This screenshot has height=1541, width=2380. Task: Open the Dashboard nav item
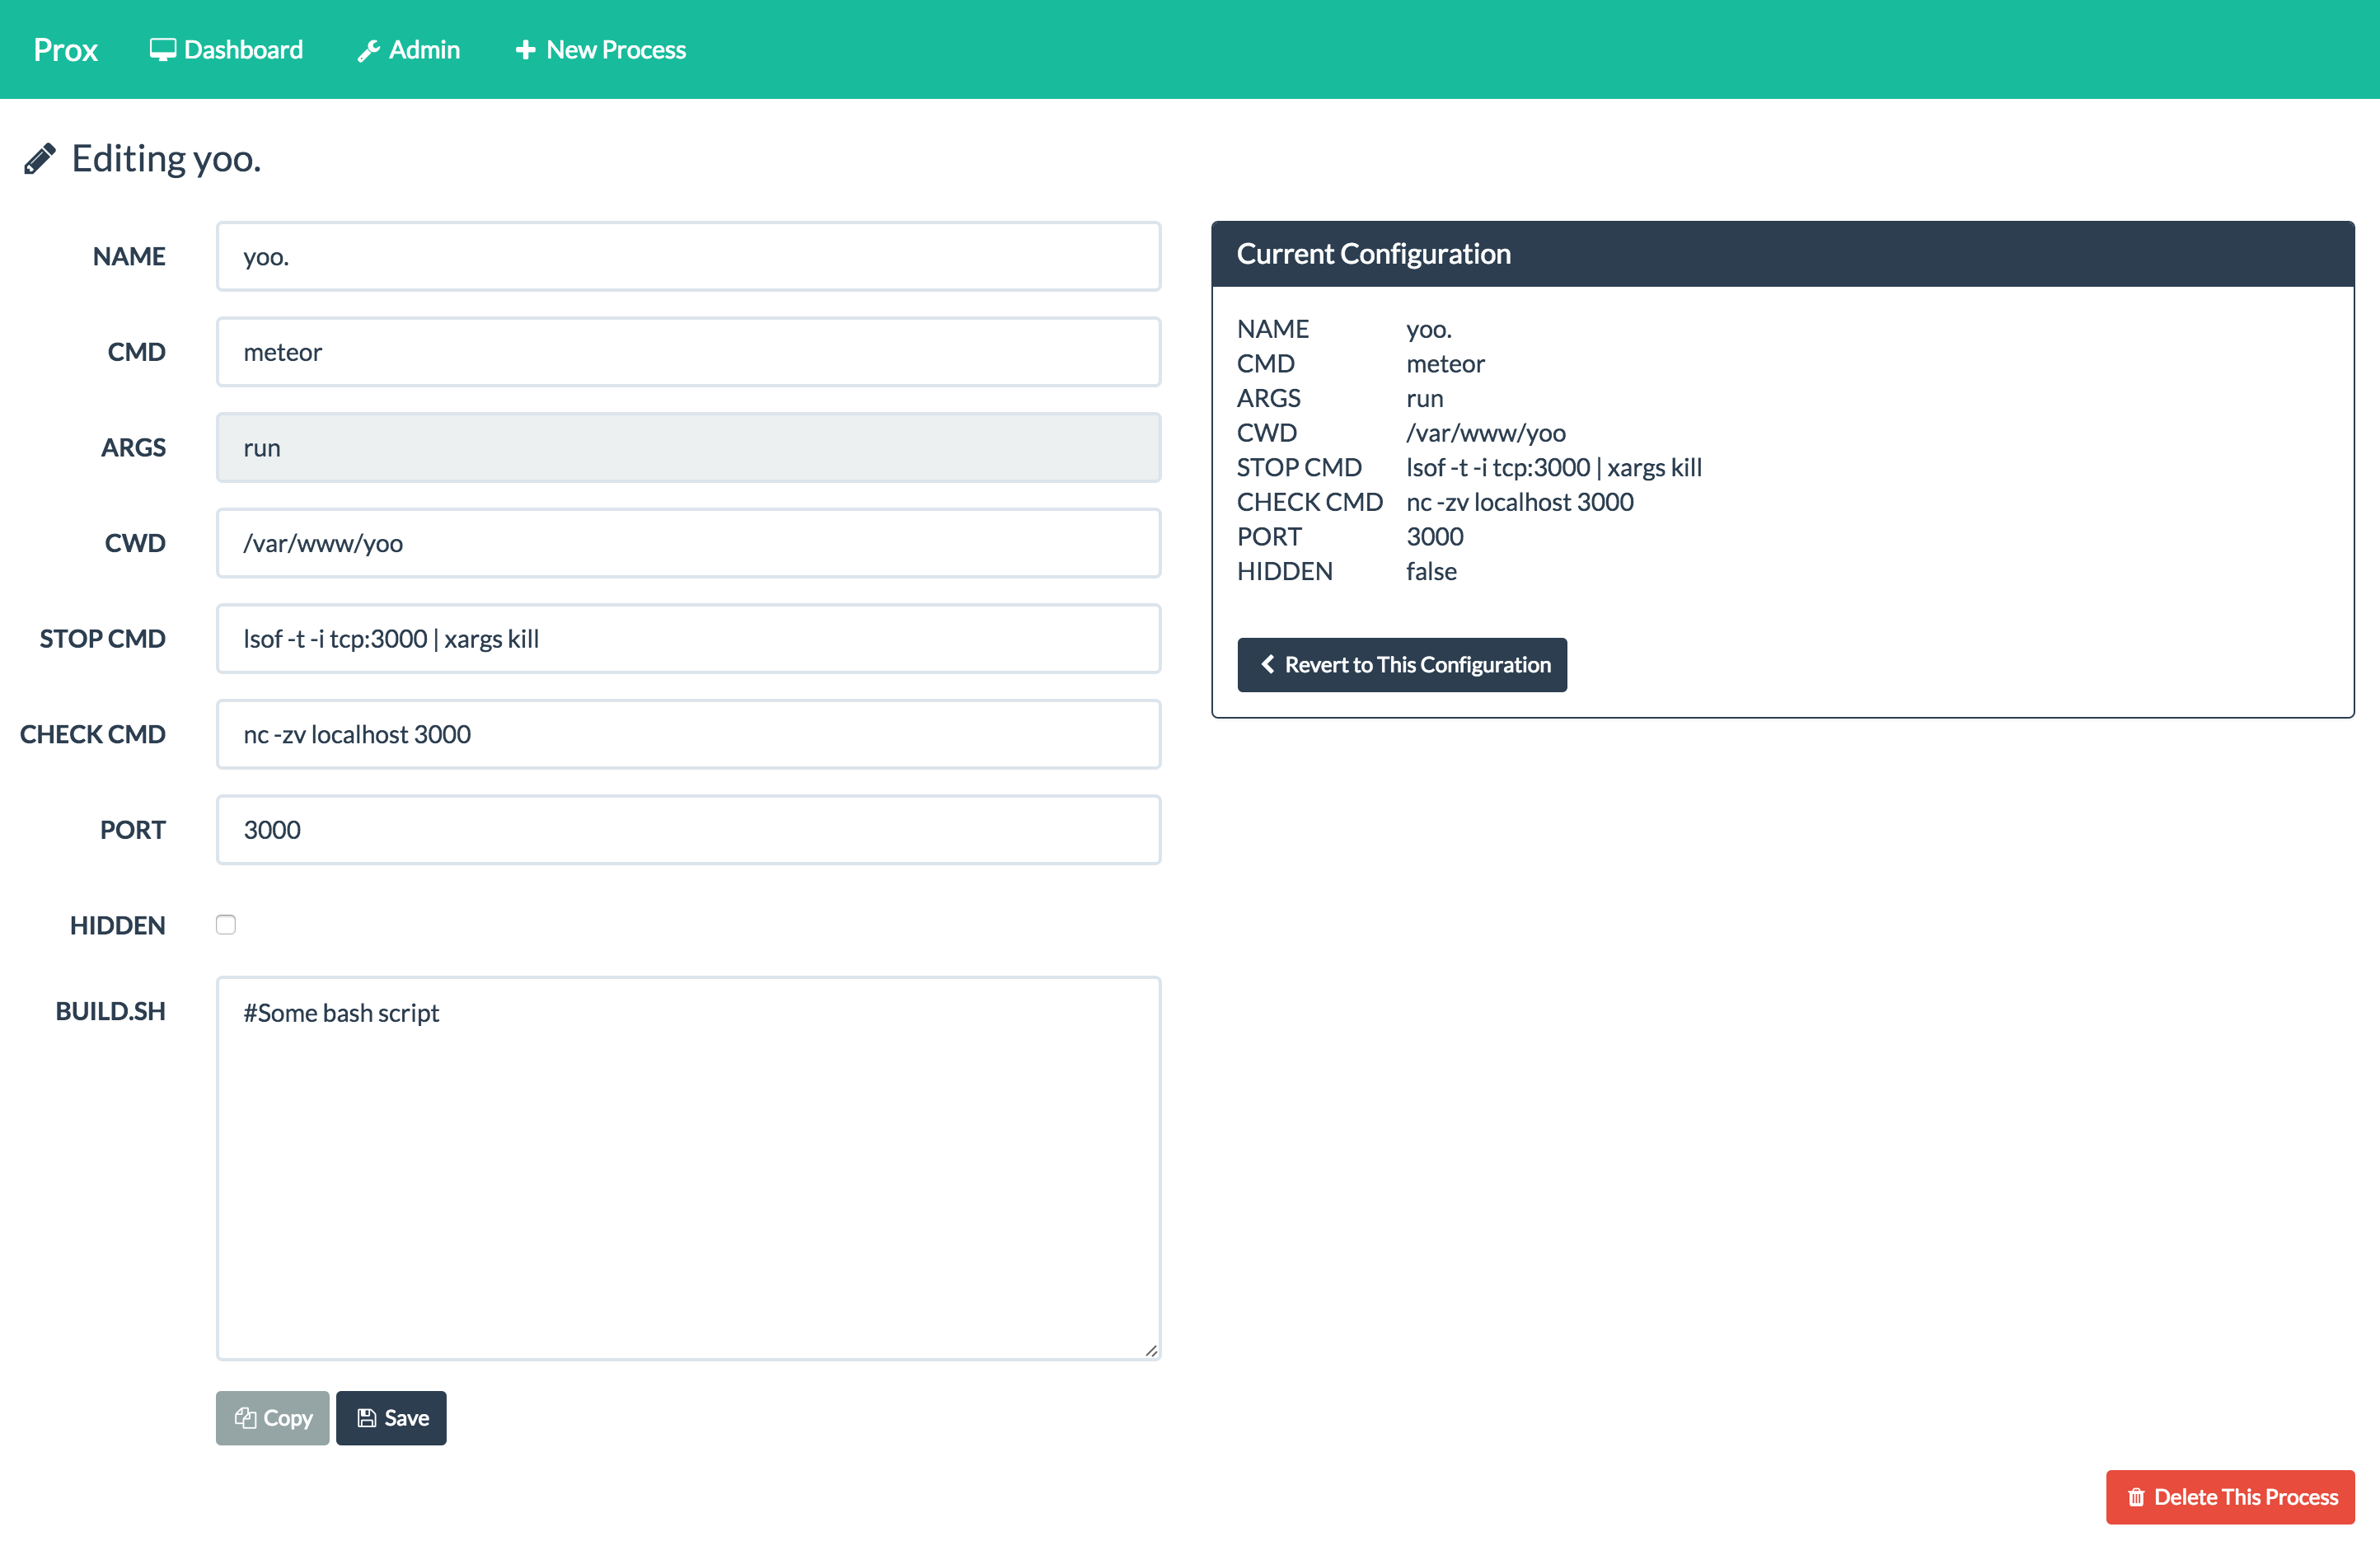[x=243, y=50]
